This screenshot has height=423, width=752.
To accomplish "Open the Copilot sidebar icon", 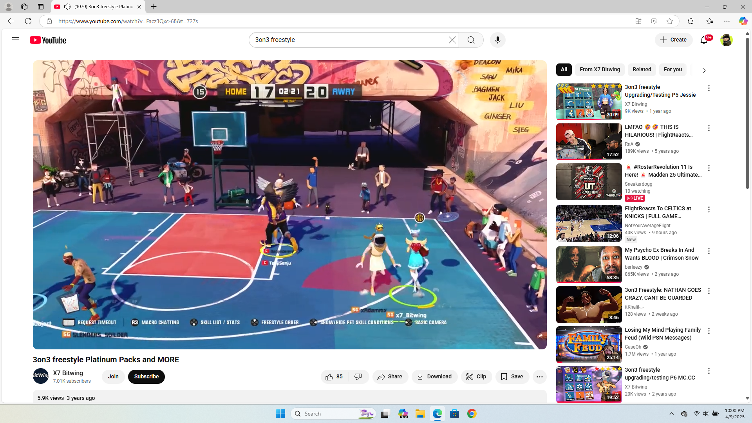I will (743, 21).
